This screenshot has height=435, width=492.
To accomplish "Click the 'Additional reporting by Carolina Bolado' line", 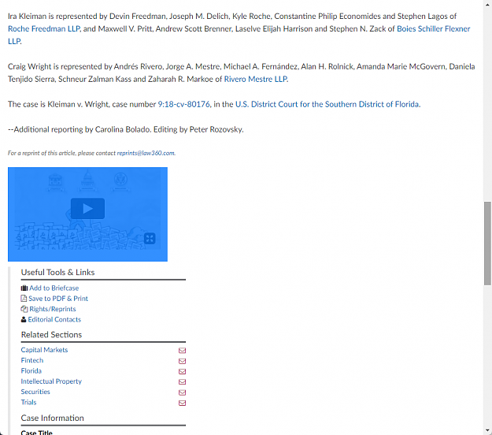I will coord(125,129).
